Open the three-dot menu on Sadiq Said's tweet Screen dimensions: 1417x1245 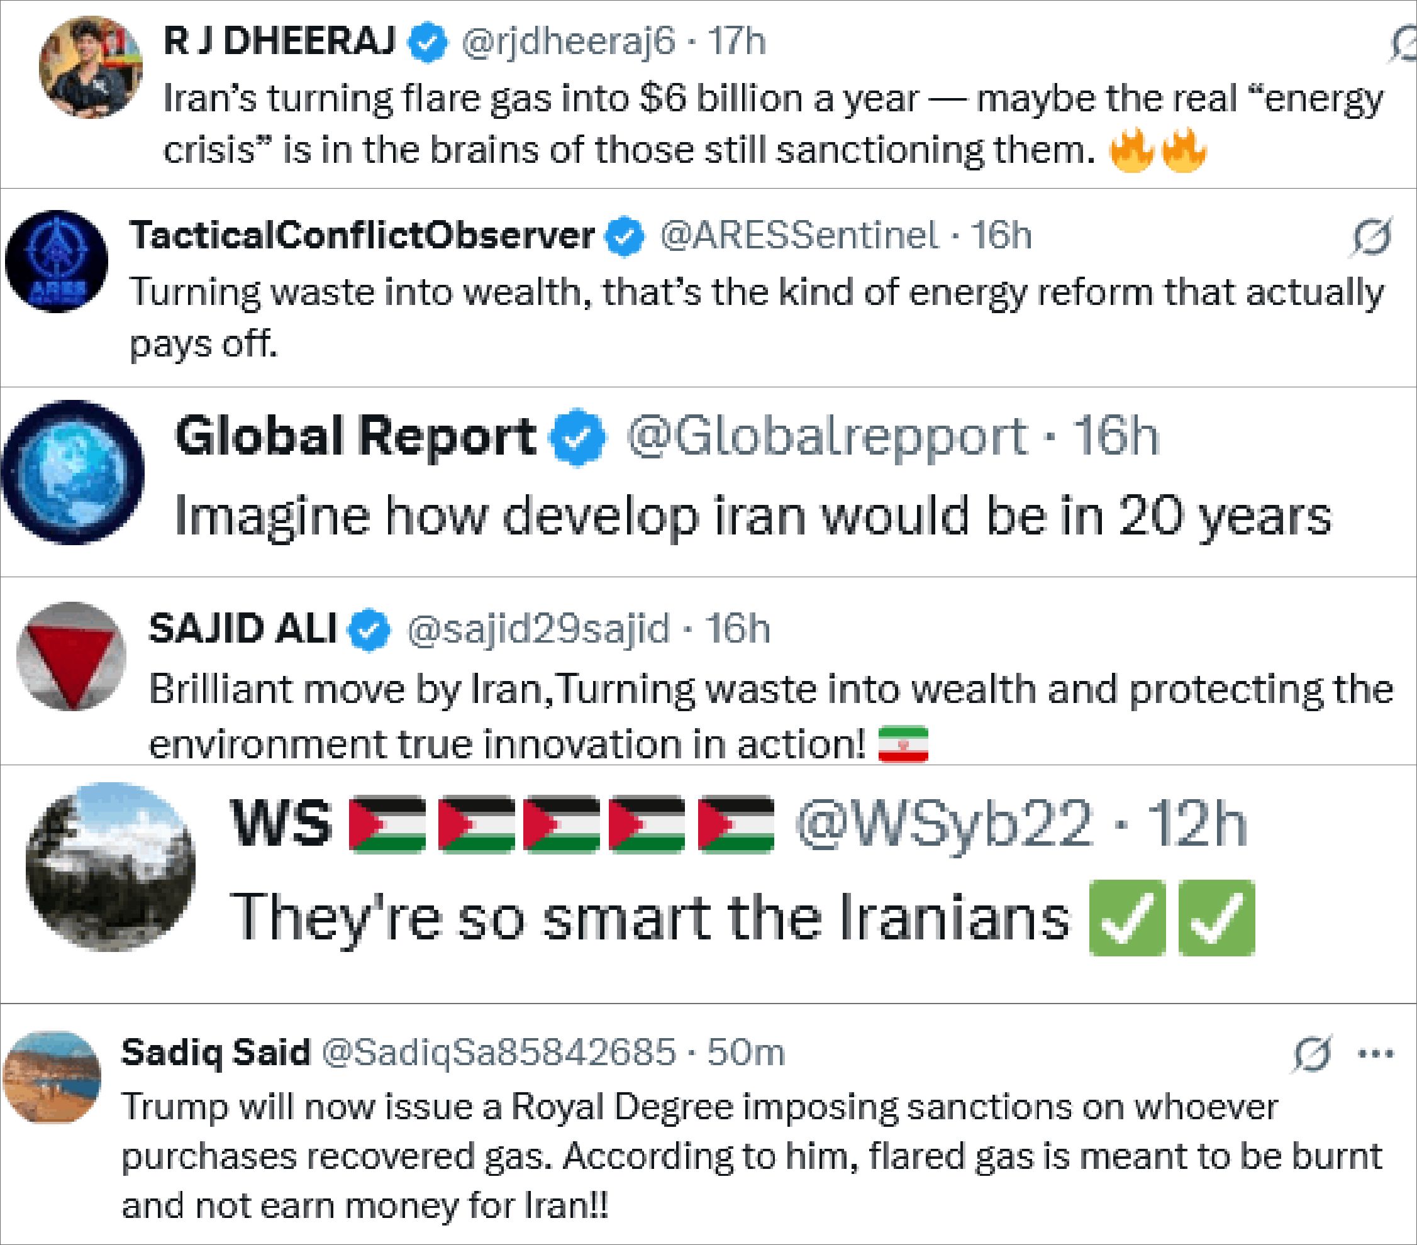[1376, 1054]
